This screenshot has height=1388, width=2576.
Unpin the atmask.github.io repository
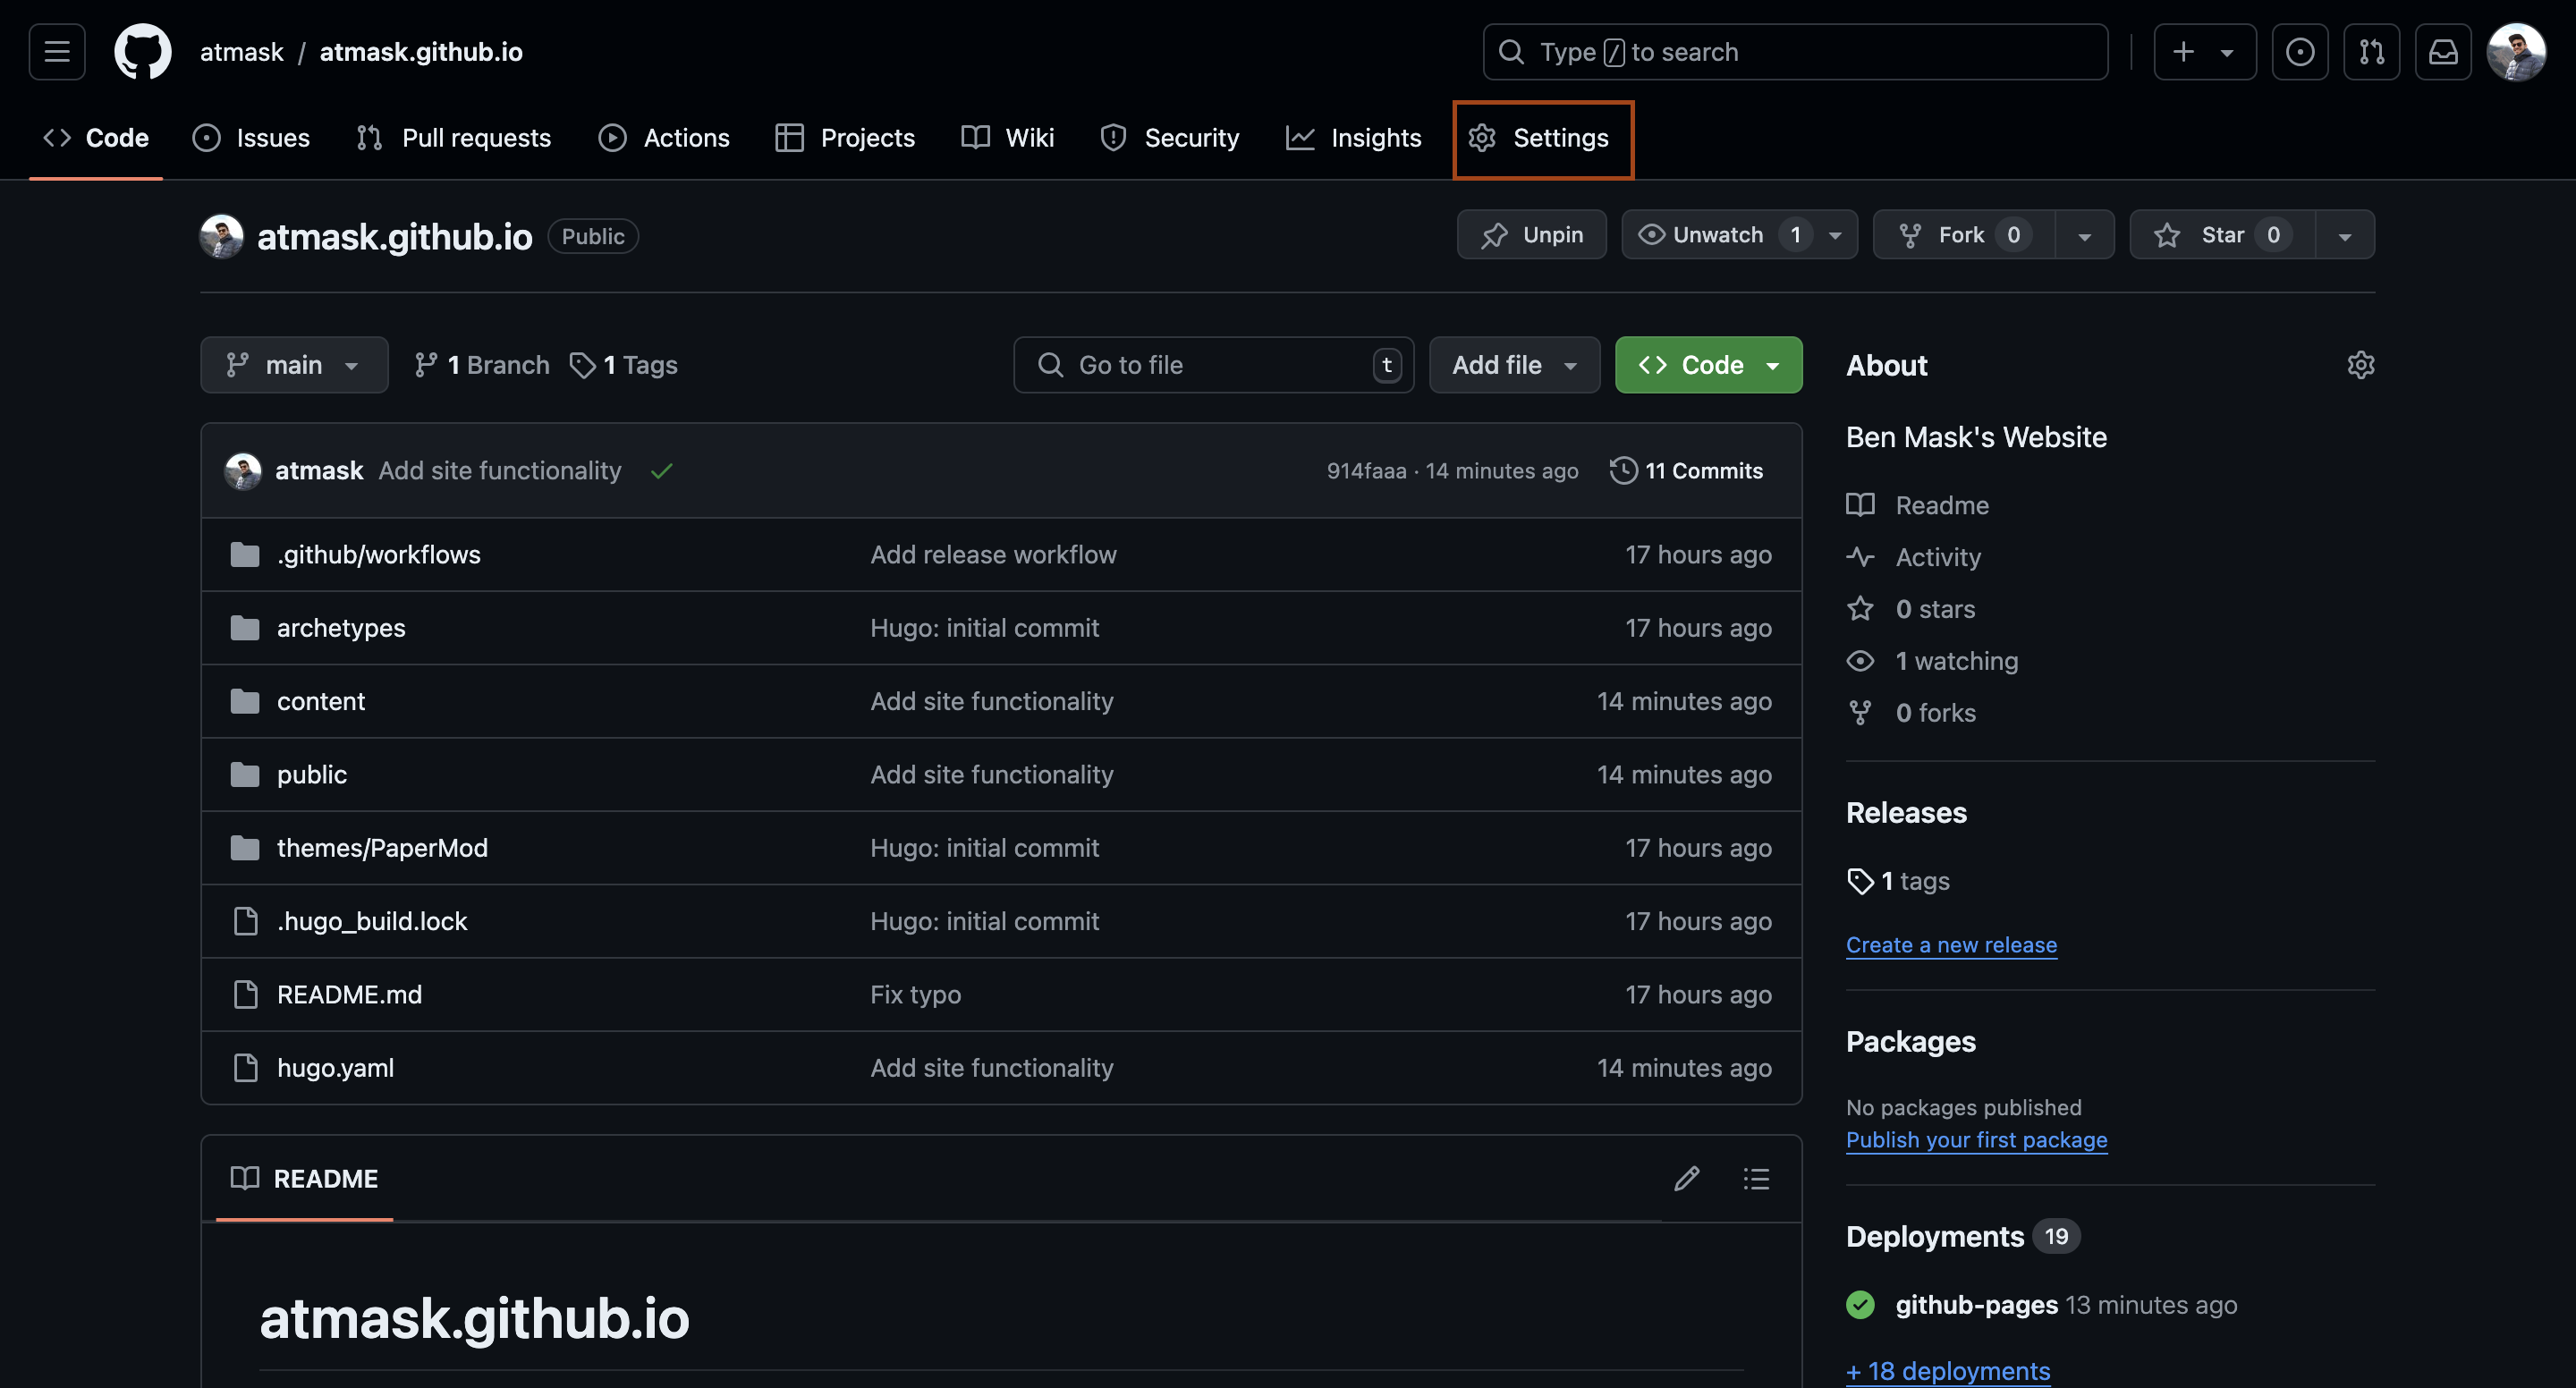[x=1531, y=234]
